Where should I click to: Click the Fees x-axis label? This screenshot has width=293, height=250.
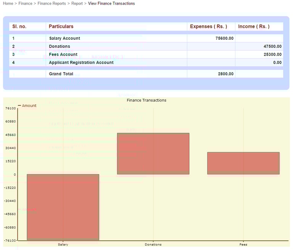coord(243,245)
